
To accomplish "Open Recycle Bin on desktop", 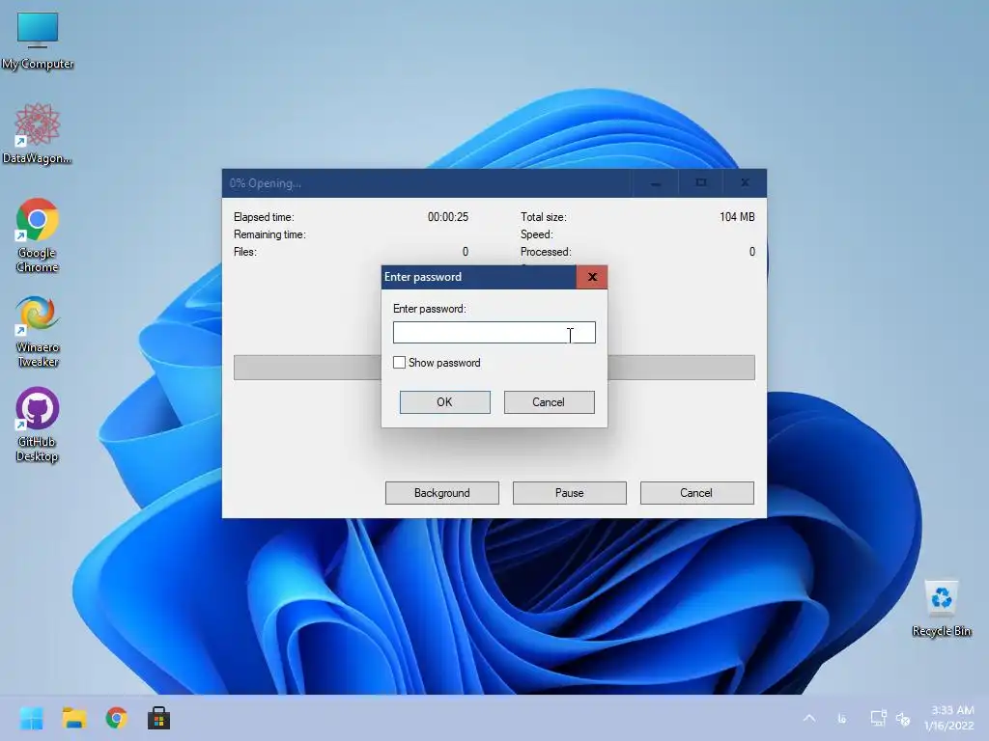I will pos(941,608).
